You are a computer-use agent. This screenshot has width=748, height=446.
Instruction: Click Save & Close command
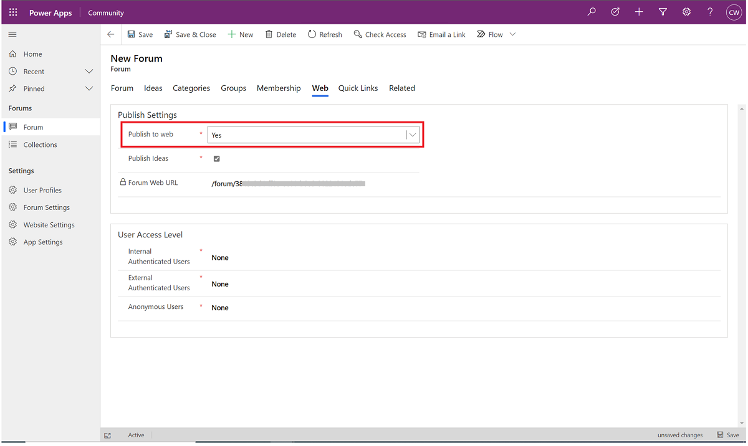(x=190, y=34)
